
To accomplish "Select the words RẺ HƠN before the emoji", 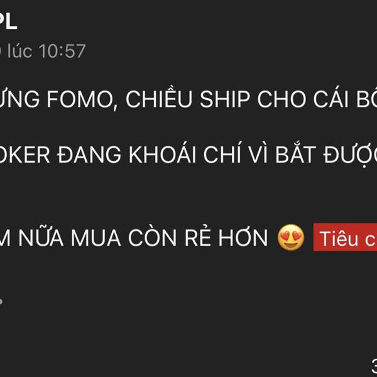I will pyautogui.click(x=226, y=236).
